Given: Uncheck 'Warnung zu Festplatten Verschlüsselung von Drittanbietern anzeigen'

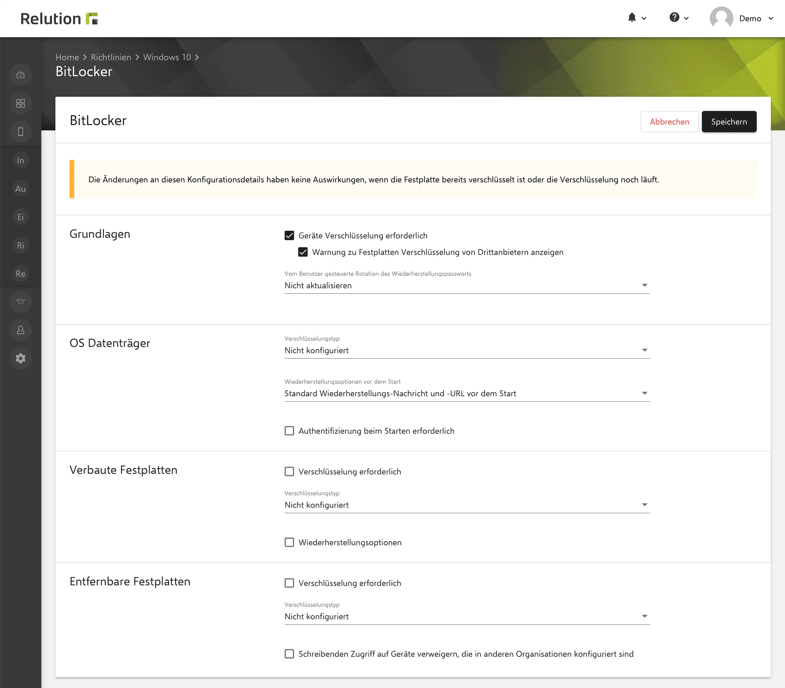Looking at the screenshot, I should [x=303, y=252].
